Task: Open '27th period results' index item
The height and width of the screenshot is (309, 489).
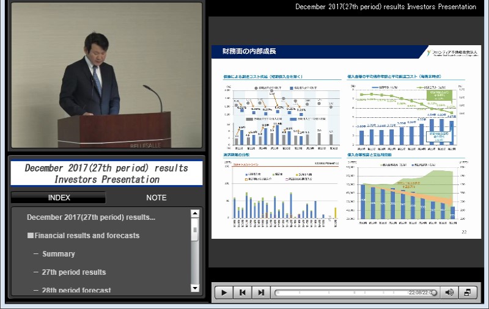Action: pos(74,272)
